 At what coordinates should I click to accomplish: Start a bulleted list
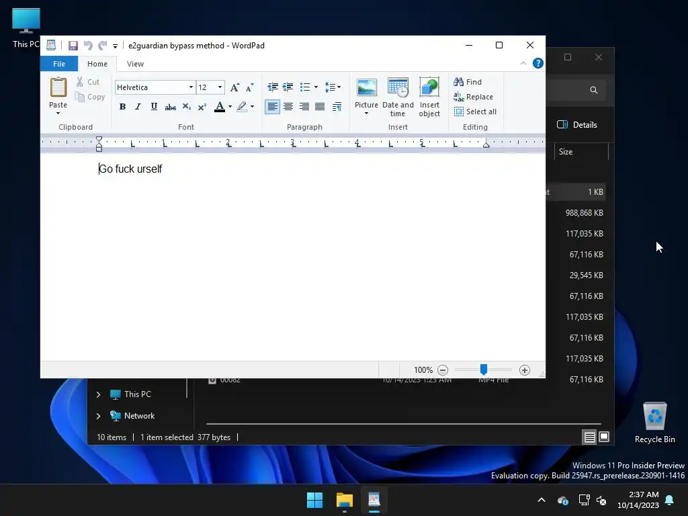(x=304, y=87)
